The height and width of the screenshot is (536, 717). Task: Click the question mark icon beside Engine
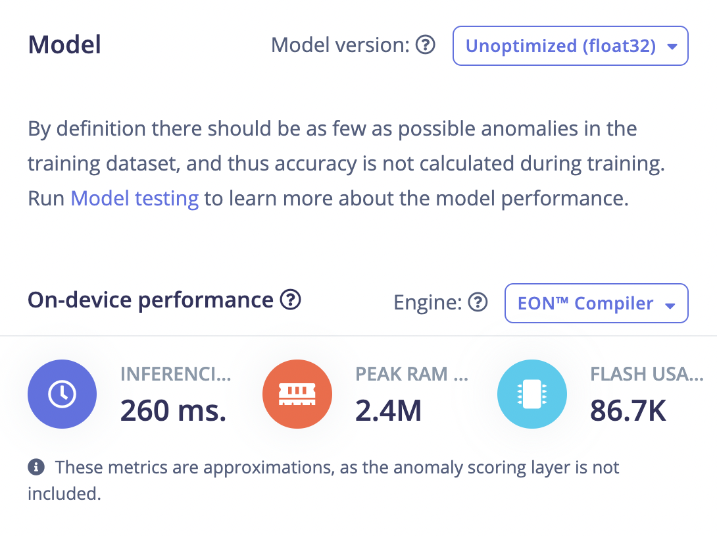pos(478,302)
